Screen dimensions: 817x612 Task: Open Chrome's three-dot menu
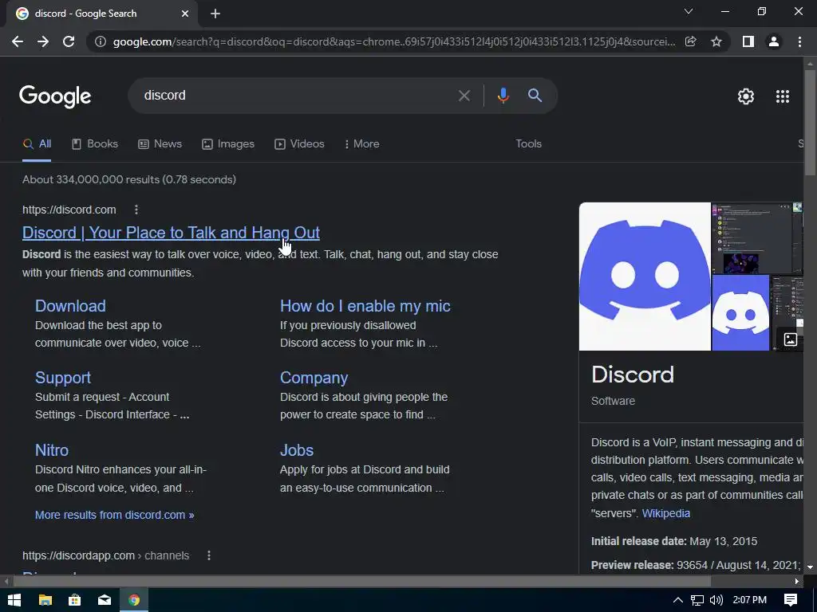799,41
